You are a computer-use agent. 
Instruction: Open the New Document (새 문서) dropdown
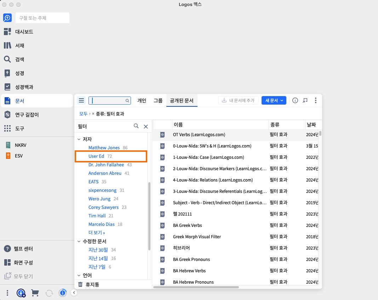coord(274,100)
